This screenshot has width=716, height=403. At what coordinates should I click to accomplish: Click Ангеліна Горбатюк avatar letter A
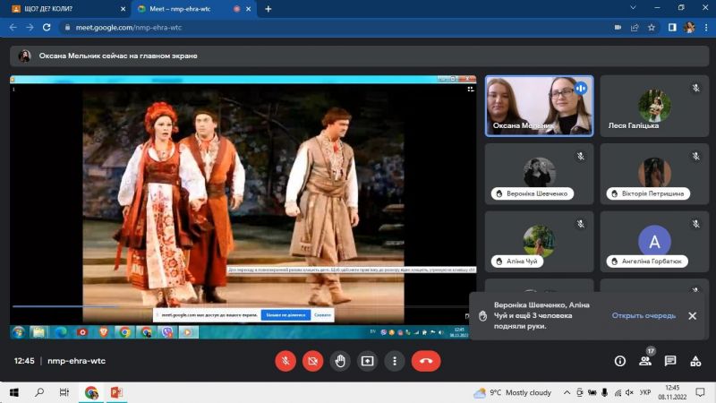654,242
